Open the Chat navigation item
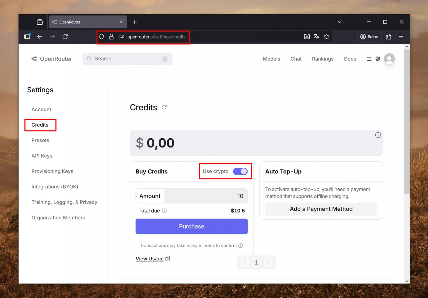Image resolution: width=428 pixels, height=298 pixels. pyautogui.click(x=296, y=59)
